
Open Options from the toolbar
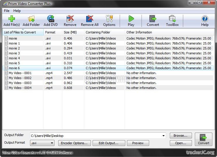109,21
